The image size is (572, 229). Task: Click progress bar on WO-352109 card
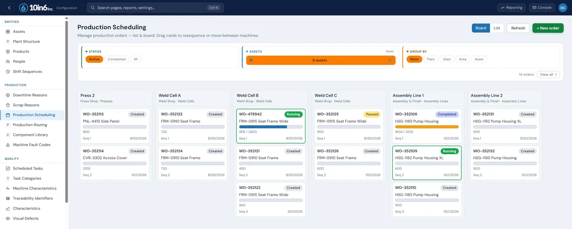(427, 163)
